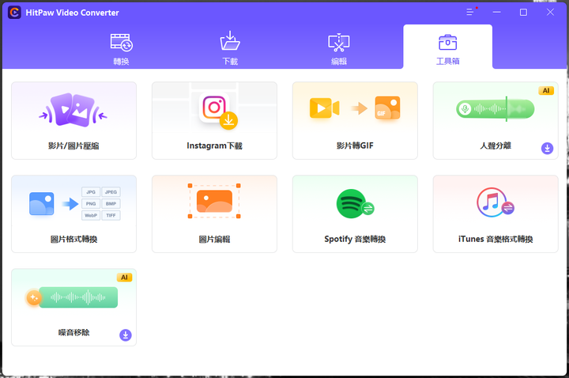Screen dimensions: 569x378
Task: Click the video camera to GIF graphic
Action: [x=355, y=108]
